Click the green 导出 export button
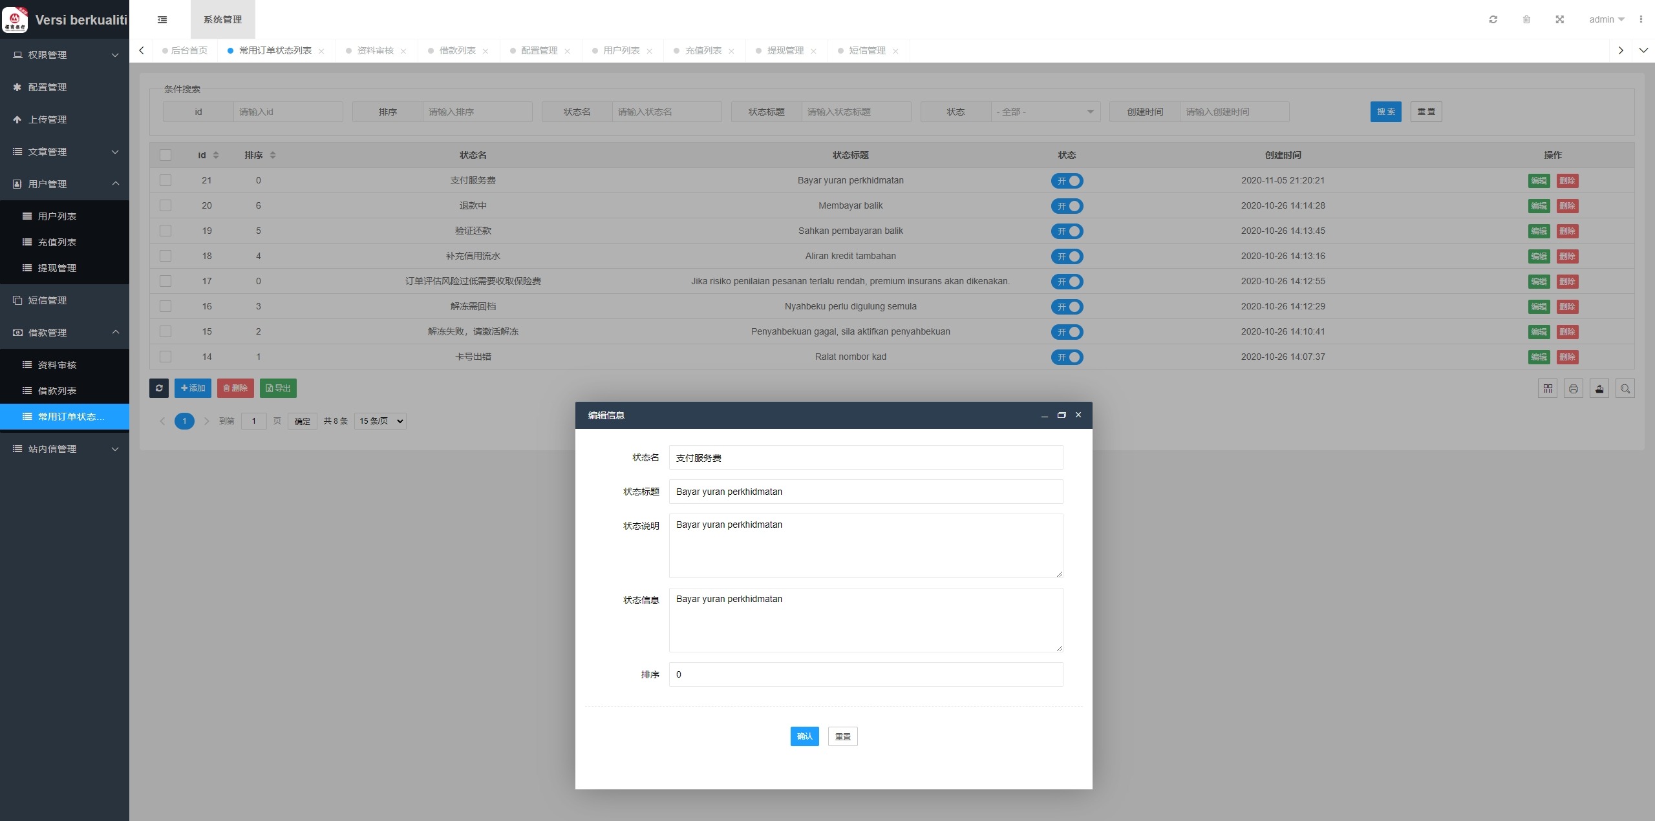This screenshot has height=821, width=1655. pos(278,388)
